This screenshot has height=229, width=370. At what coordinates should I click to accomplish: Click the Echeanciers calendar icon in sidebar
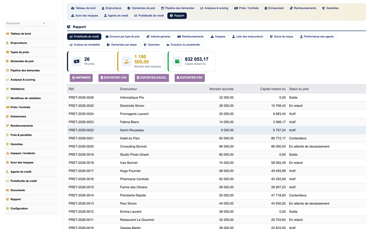7,117
